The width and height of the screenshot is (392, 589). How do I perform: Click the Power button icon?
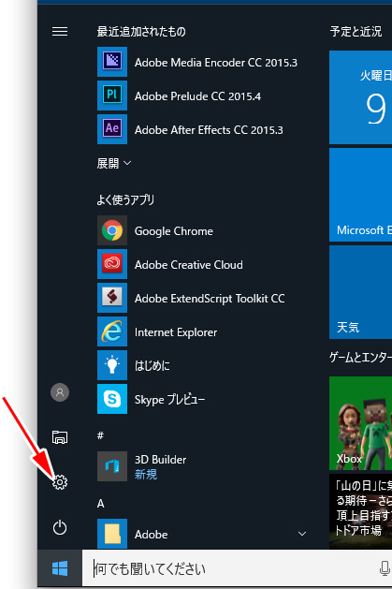(x=60, y=528)
